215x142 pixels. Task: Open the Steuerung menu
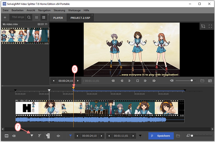pos(59,10)
